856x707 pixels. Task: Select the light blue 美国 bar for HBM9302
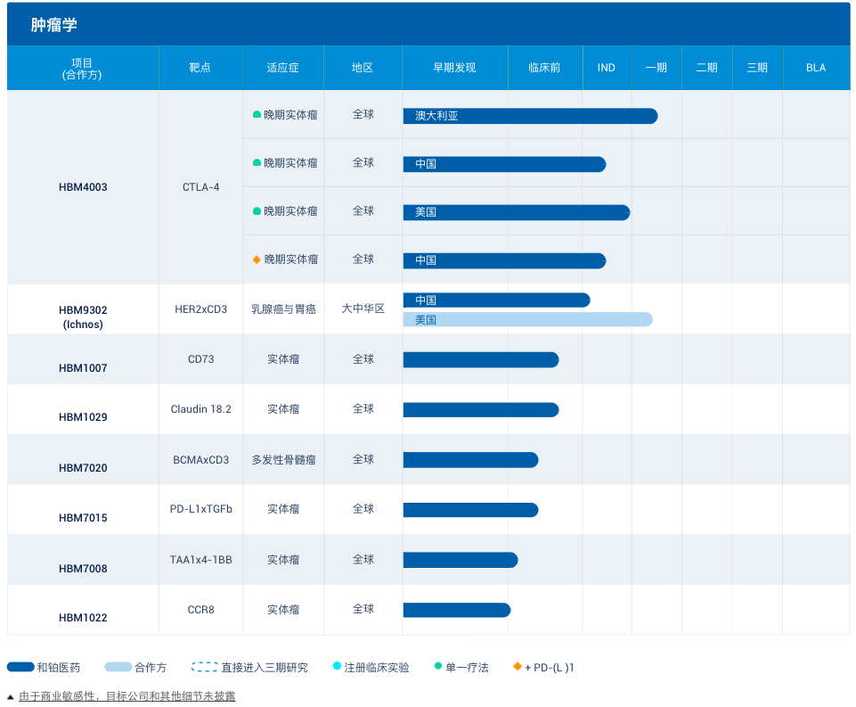click(528, 320)
